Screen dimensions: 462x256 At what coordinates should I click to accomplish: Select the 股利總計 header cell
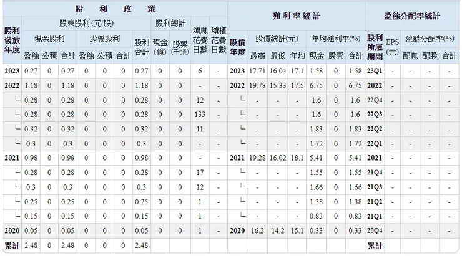[x=170, y=23]
